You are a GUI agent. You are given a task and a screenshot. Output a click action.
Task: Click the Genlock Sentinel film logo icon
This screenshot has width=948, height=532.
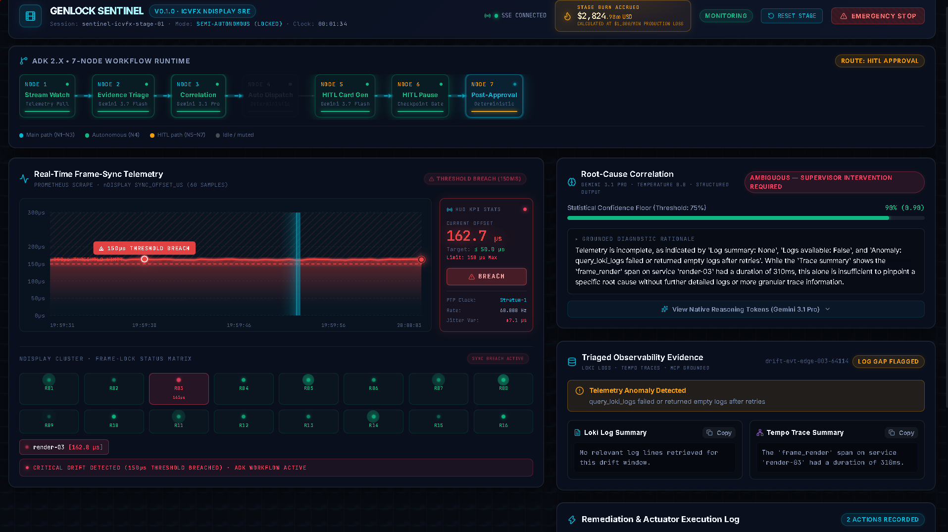point(30,16)
